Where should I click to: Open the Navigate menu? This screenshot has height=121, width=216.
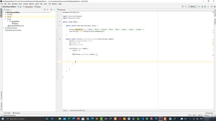(x=15, y=4)
